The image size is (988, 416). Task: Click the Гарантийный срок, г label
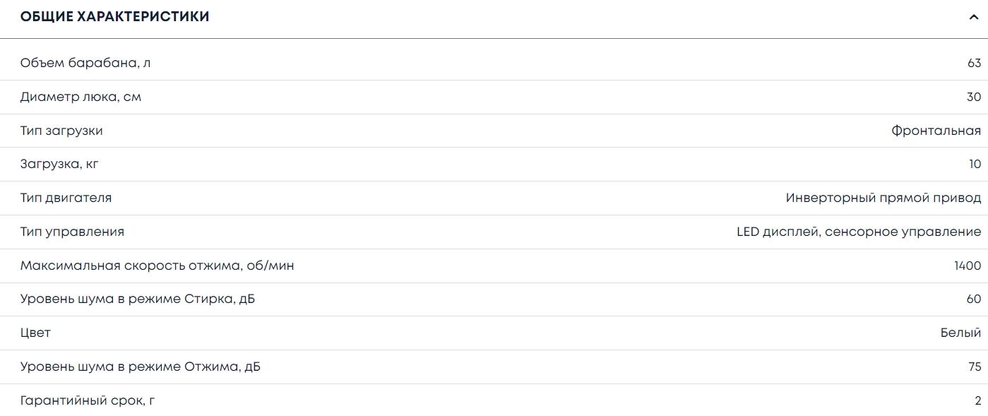point(88,400)
